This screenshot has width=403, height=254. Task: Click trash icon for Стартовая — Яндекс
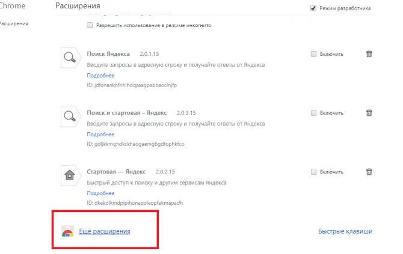pyautogui.click(x=369, y=172)
